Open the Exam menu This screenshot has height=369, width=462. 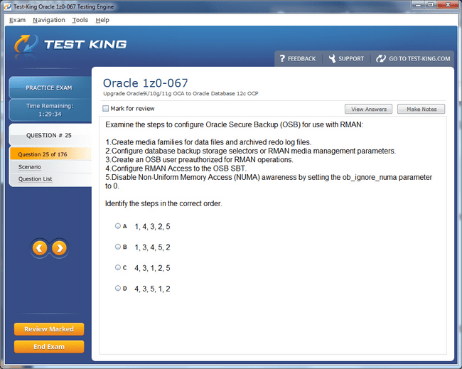click(17, 20)
